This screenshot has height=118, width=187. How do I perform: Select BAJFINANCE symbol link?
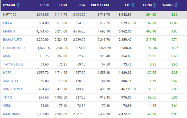pyautogui.click(x=13, y=114)
